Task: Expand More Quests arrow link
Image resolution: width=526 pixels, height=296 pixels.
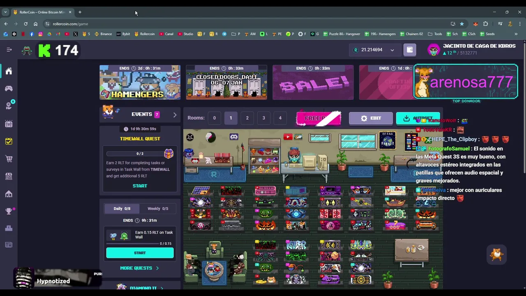Action: (140, 268)
